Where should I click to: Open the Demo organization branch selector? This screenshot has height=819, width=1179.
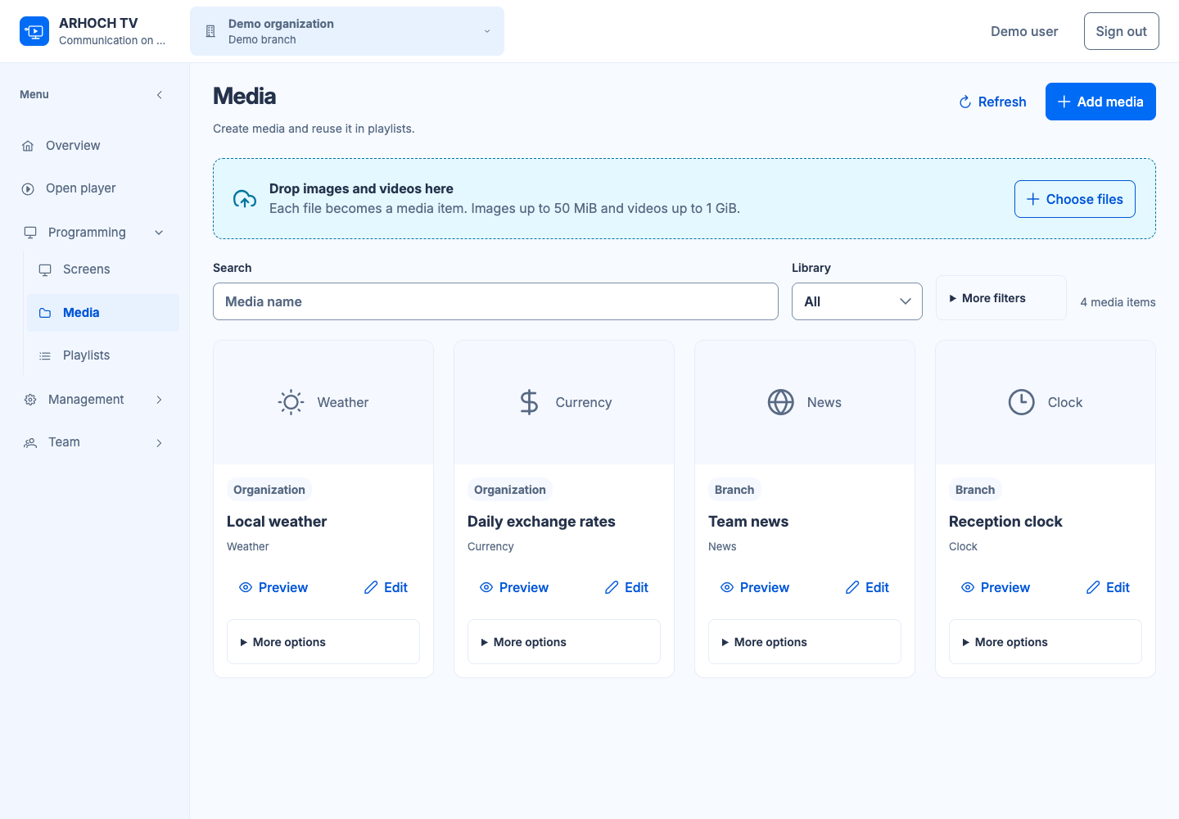point(347,31)
